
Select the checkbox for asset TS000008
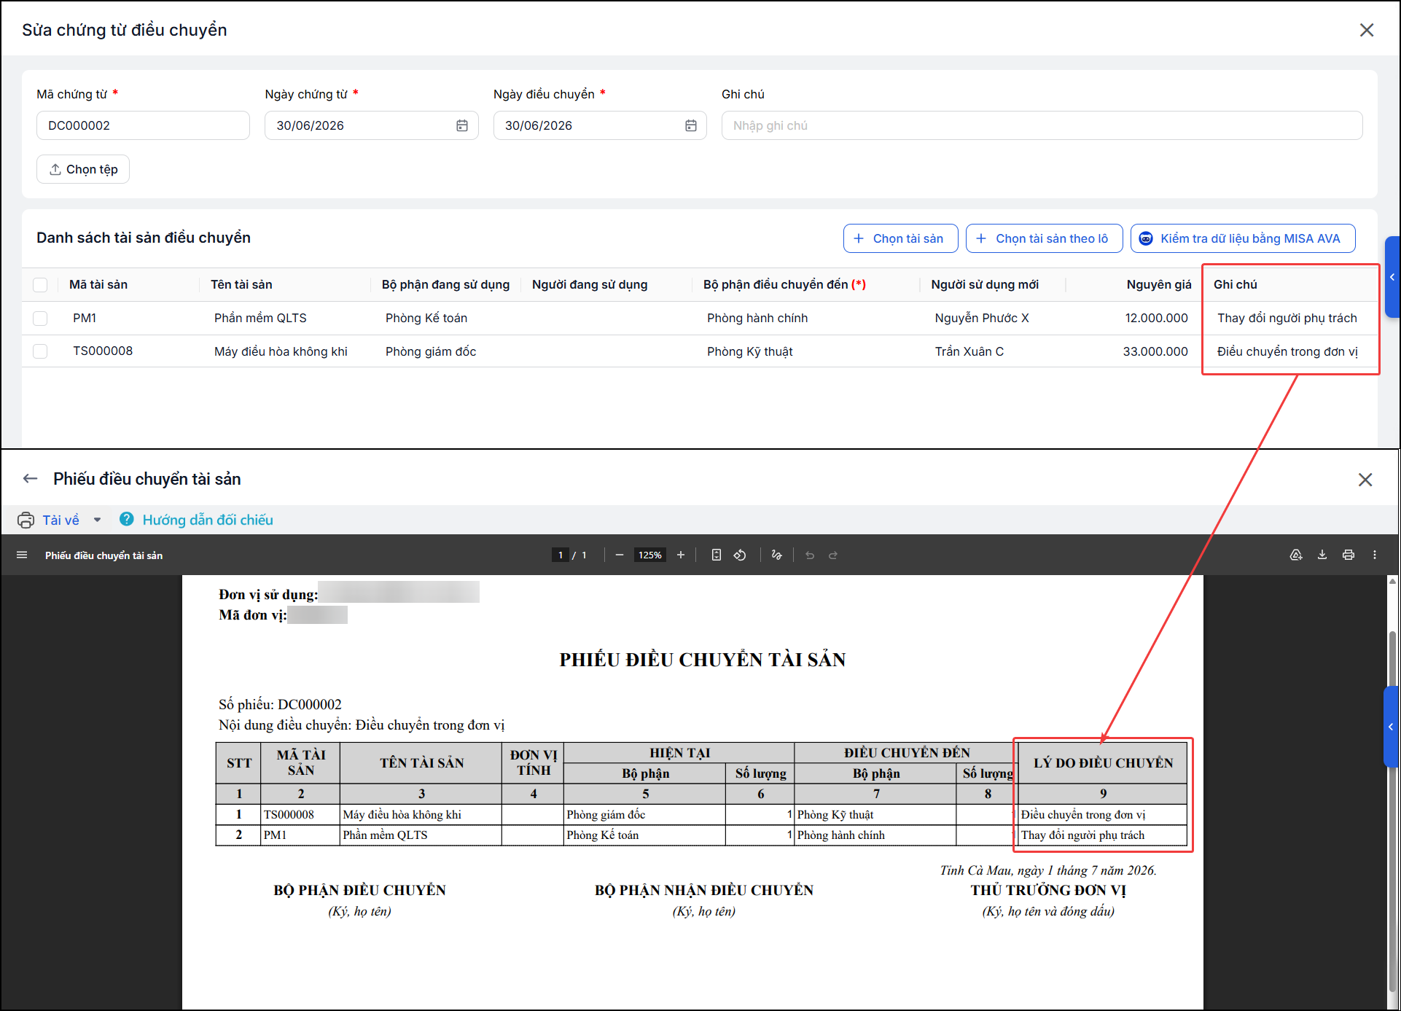[40, 351]
